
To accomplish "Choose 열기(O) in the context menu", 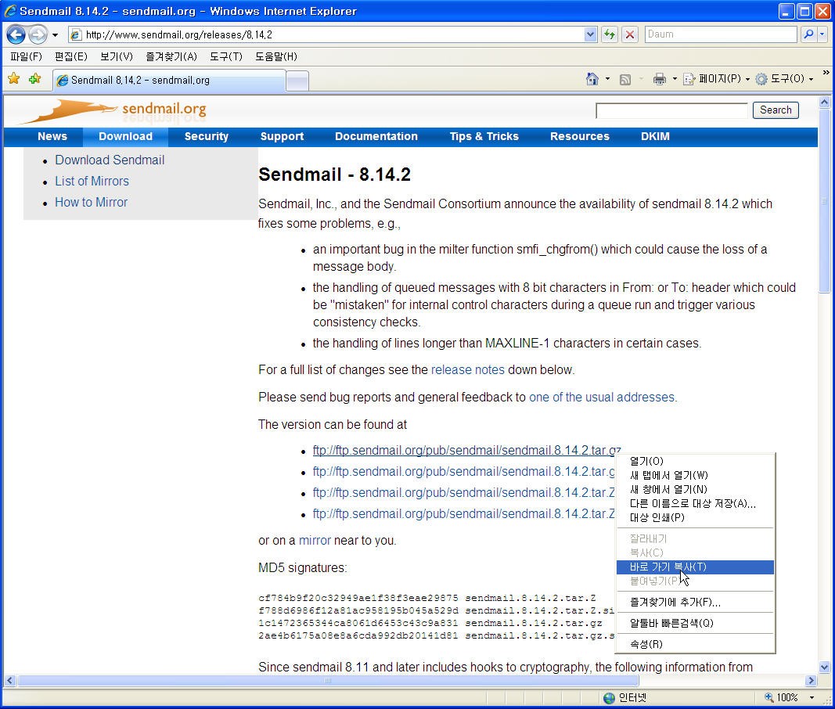I will (x=695, y=461).
